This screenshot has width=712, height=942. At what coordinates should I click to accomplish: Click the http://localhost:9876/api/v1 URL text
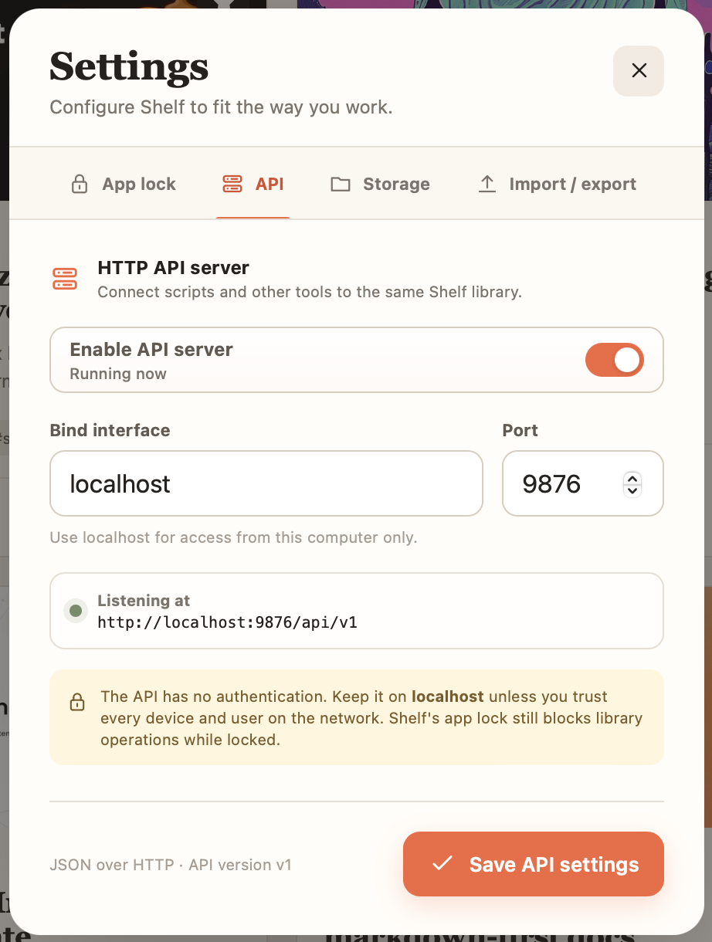coord(227,622)
